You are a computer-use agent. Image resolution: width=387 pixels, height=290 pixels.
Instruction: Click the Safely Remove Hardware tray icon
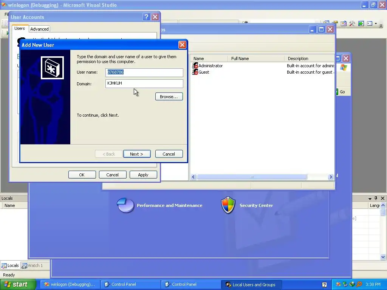(345, 284)
